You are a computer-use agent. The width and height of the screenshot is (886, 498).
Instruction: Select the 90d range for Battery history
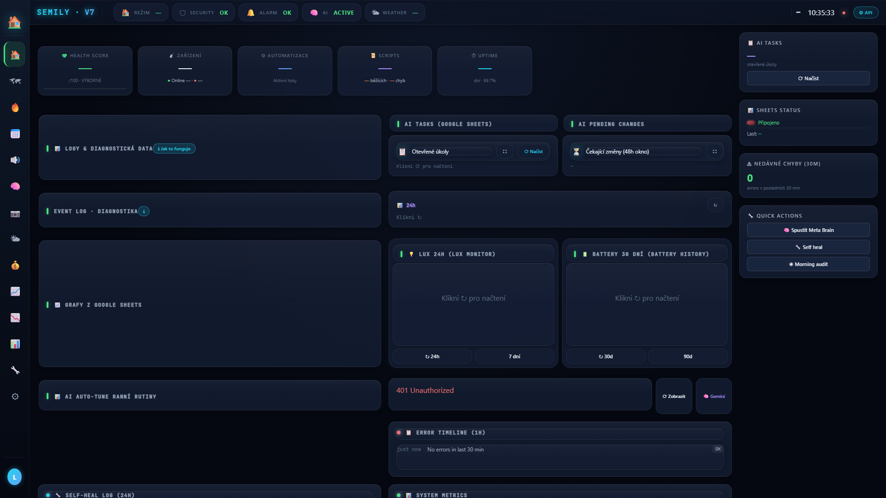pyautogui.click(x=688, y=356)
